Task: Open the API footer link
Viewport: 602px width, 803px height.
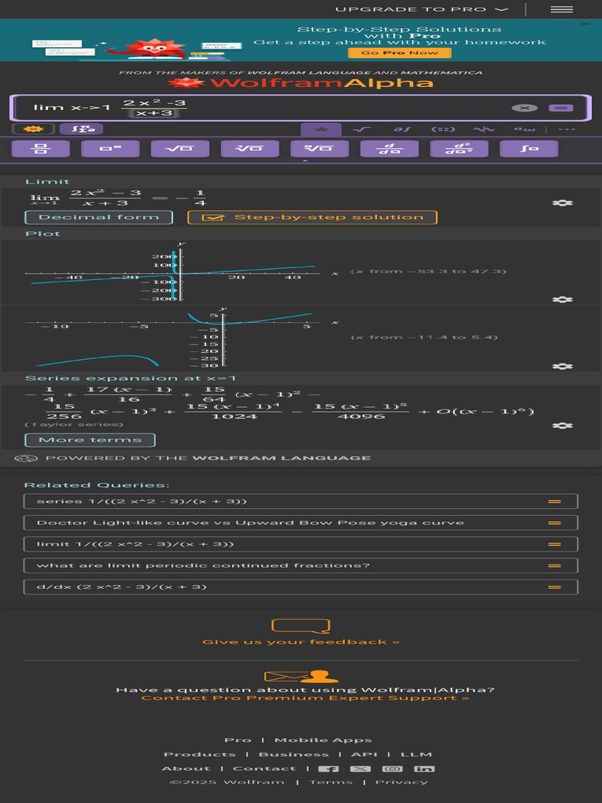Action: coord(364,754)
